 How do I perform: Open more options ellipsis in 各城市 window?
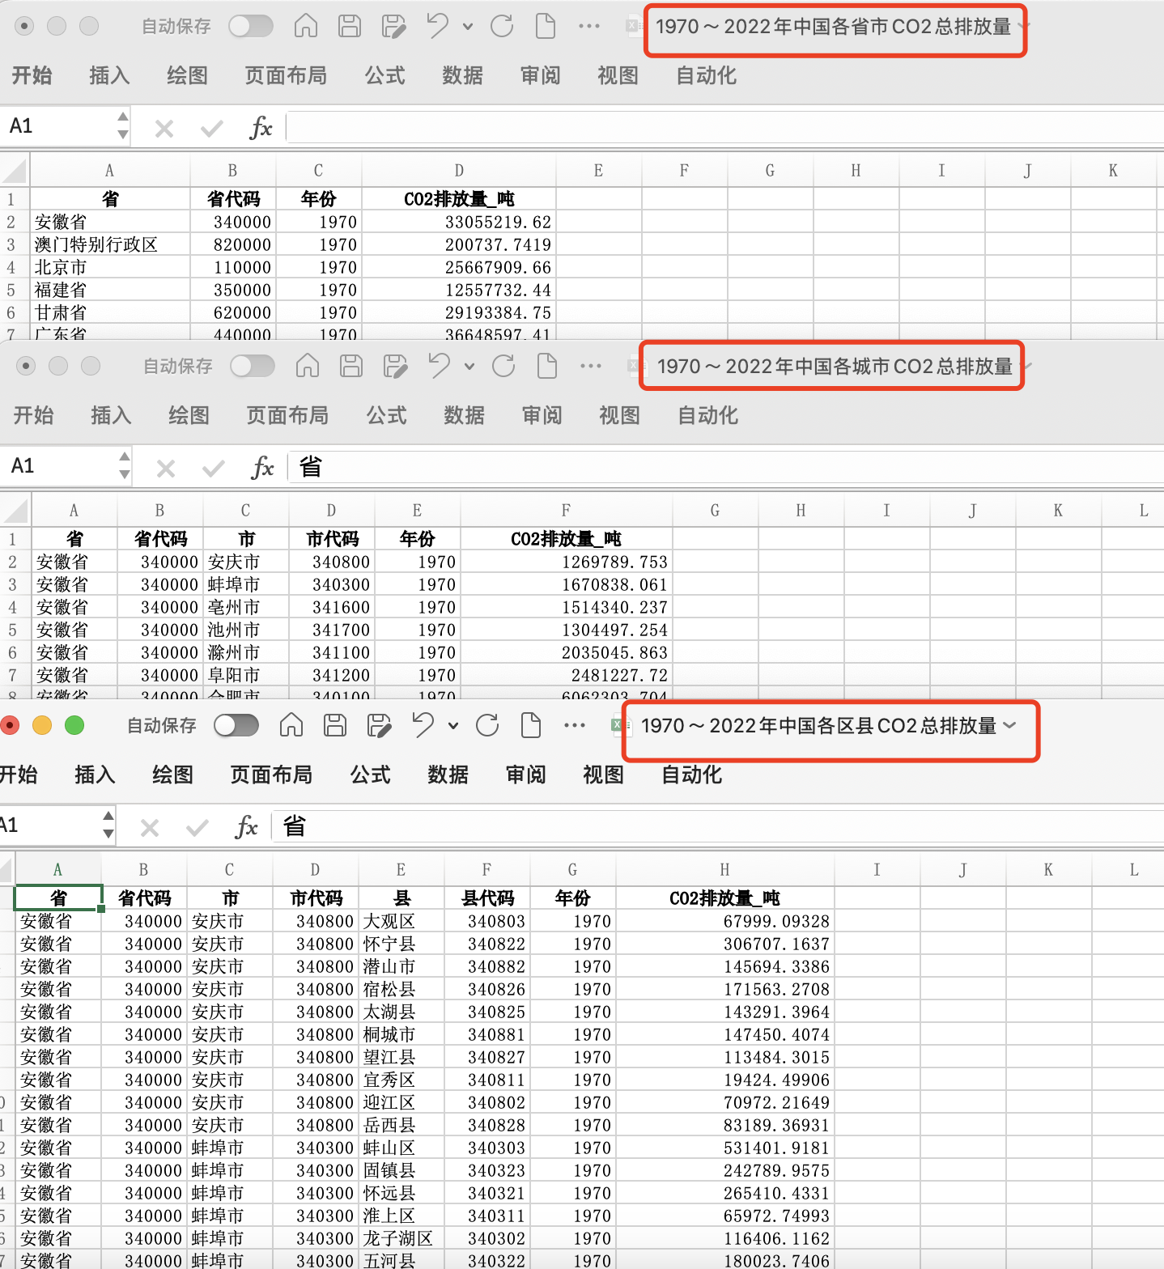591,367
